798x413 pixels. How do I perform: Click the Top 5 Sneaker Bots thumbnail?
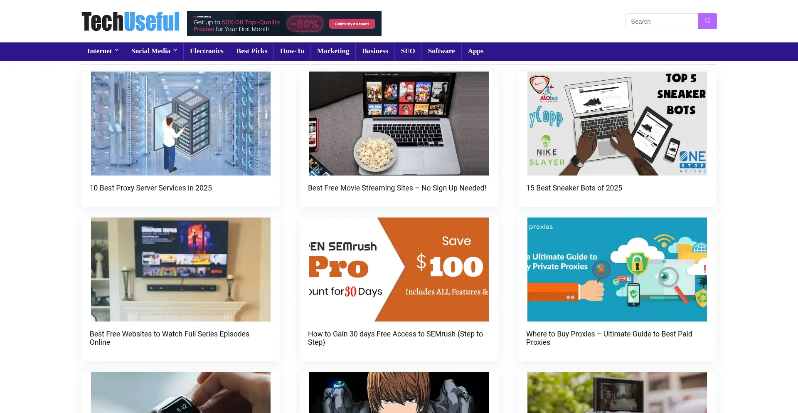617,124
